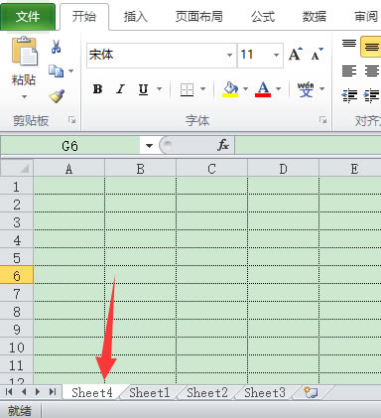Insert a new worksheet icon
Viewport: 381px width, 418px height.
[x=311, y=392]
